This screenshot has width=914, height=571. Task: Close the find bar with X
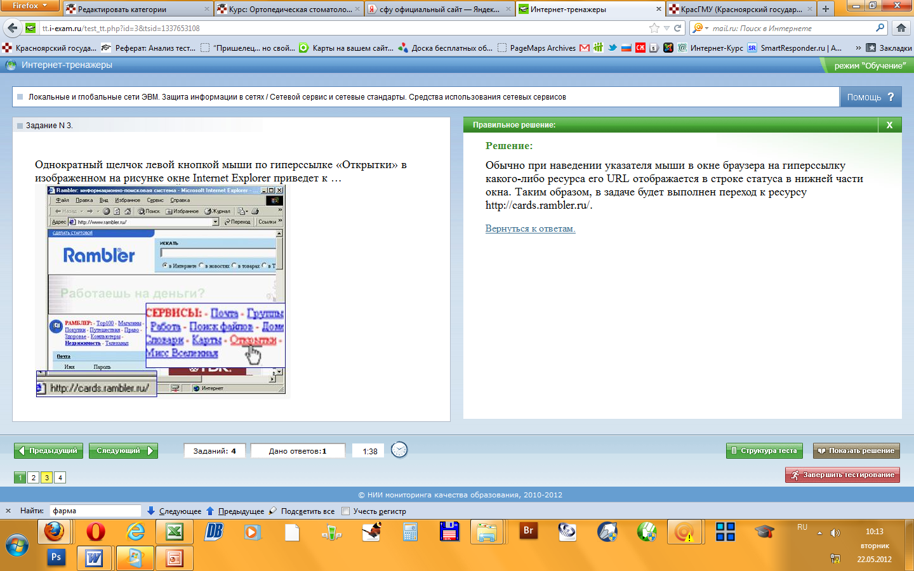[x=8, y=511]
